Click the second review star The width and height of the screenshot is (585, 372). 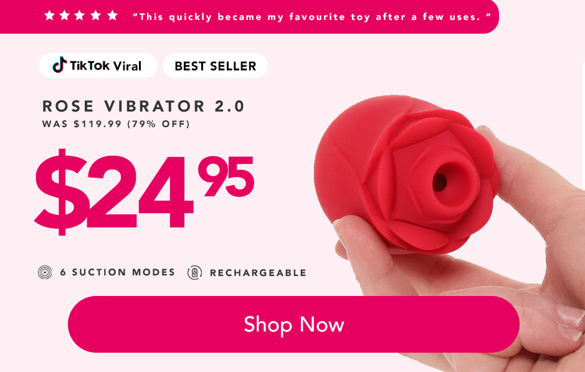click(65, 16)
